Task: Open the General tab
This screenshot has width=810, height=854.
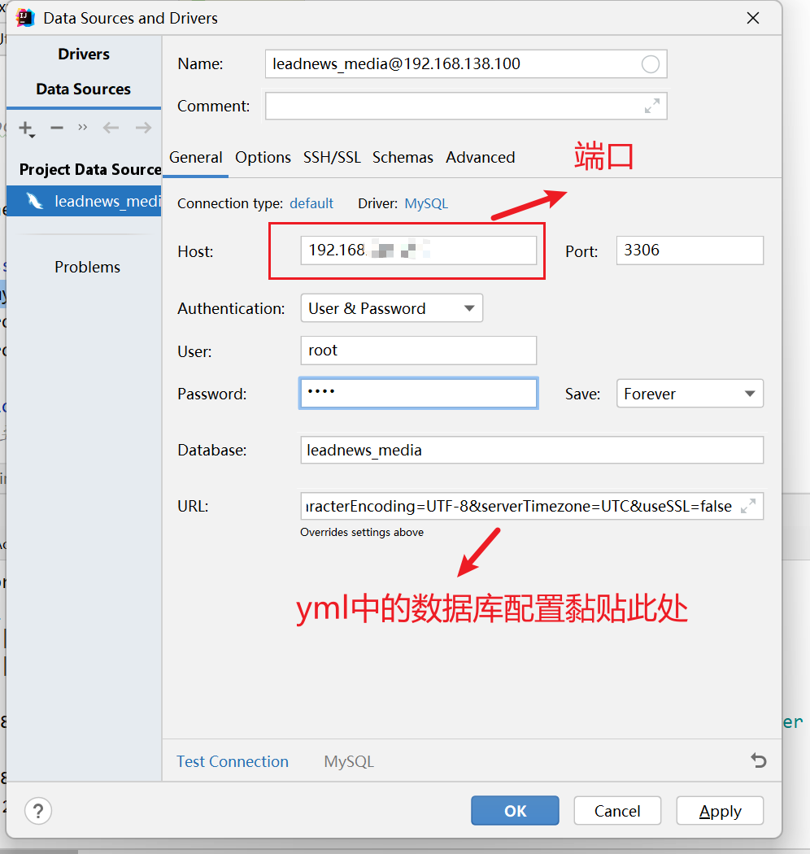Action: click(195, 158)
